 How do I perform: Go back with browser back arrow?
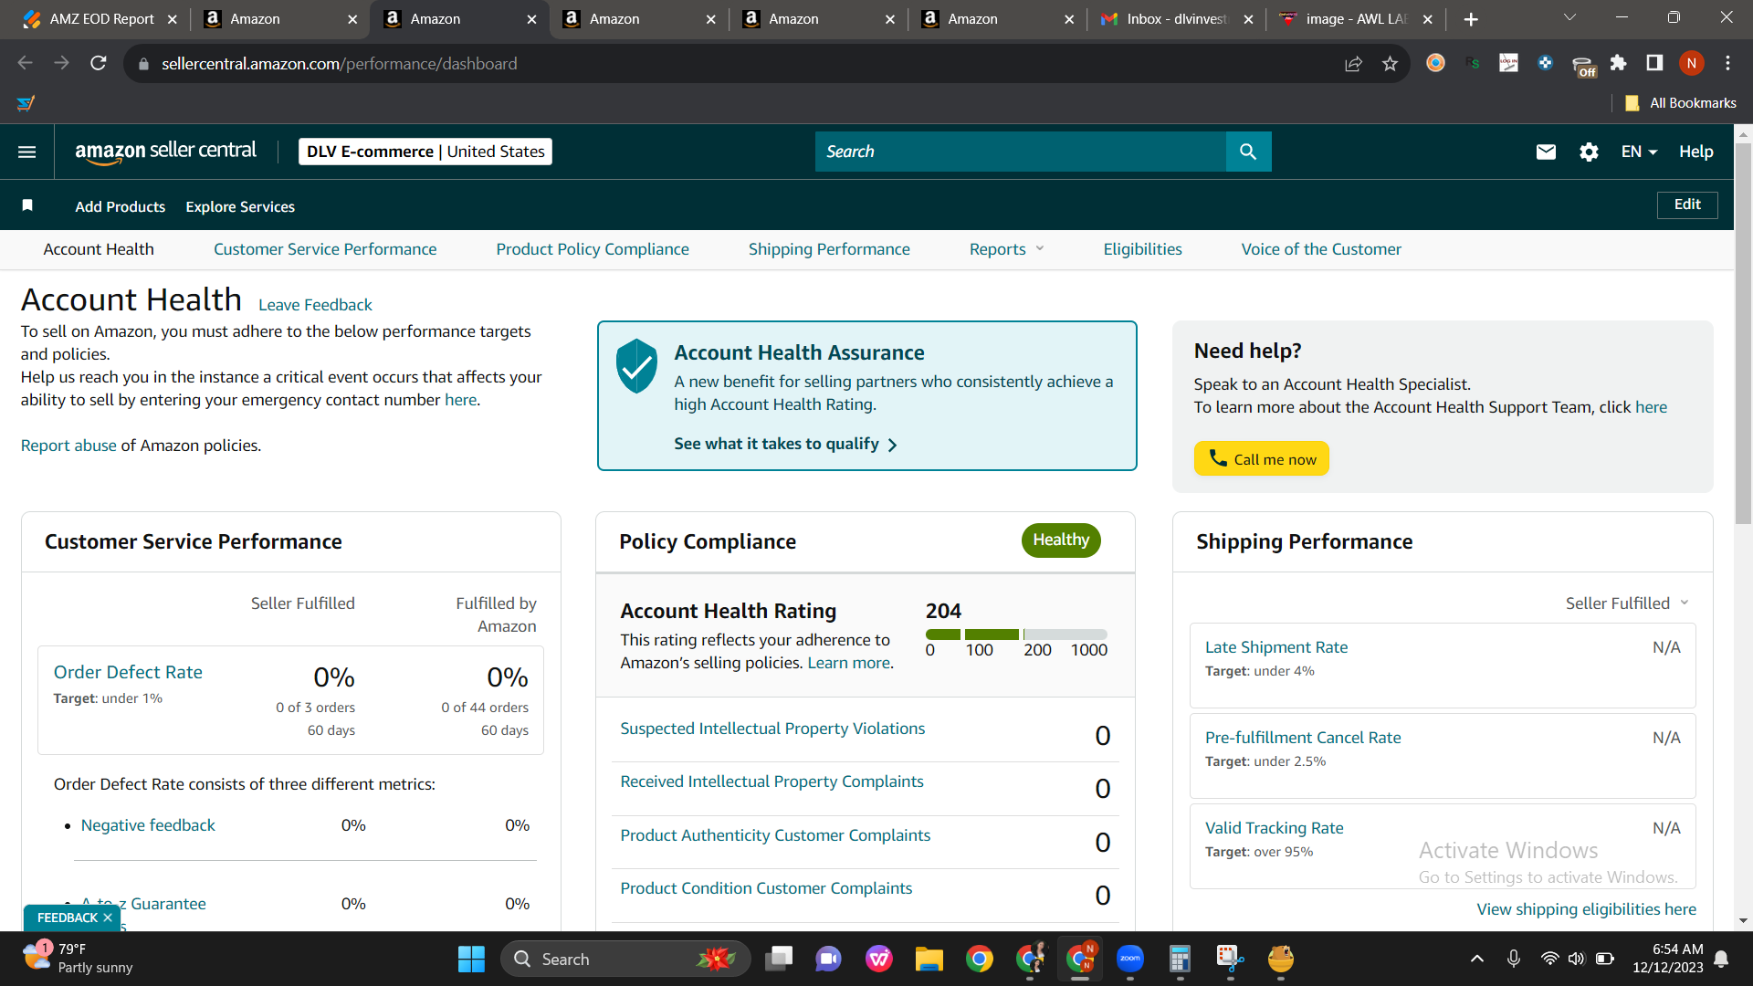[x=26, y=63]
